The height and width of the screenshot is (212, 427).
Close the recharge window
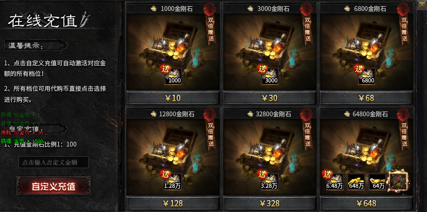click(422, 5)
